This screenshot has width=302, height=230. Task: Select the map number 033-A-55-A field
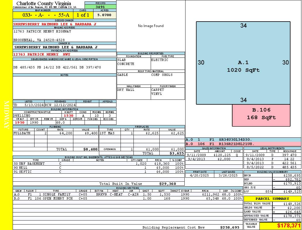tap(43, 15)
